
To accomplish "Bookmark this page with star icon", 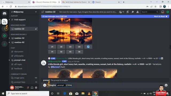I will coord(156,6).
